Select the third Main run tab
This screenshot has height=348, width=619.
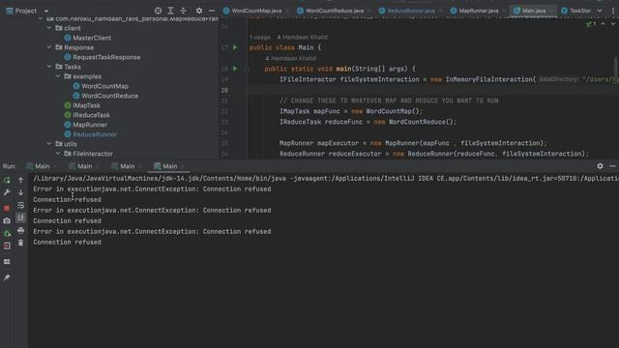tap(127, 166)
